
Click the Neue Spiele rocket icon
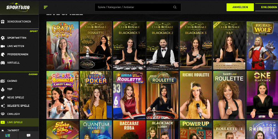click(3, 98)
